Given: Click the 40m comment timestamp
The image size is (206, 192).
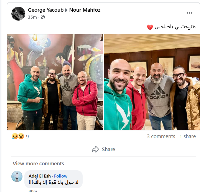Looking at the screenshot, I should point(33,191).
